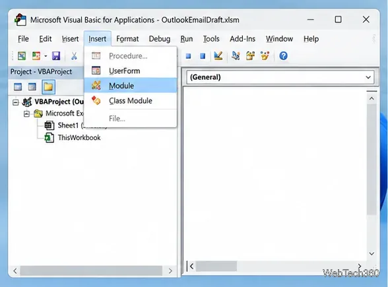
Task: Open the Format menu
Action: point(127,39)
